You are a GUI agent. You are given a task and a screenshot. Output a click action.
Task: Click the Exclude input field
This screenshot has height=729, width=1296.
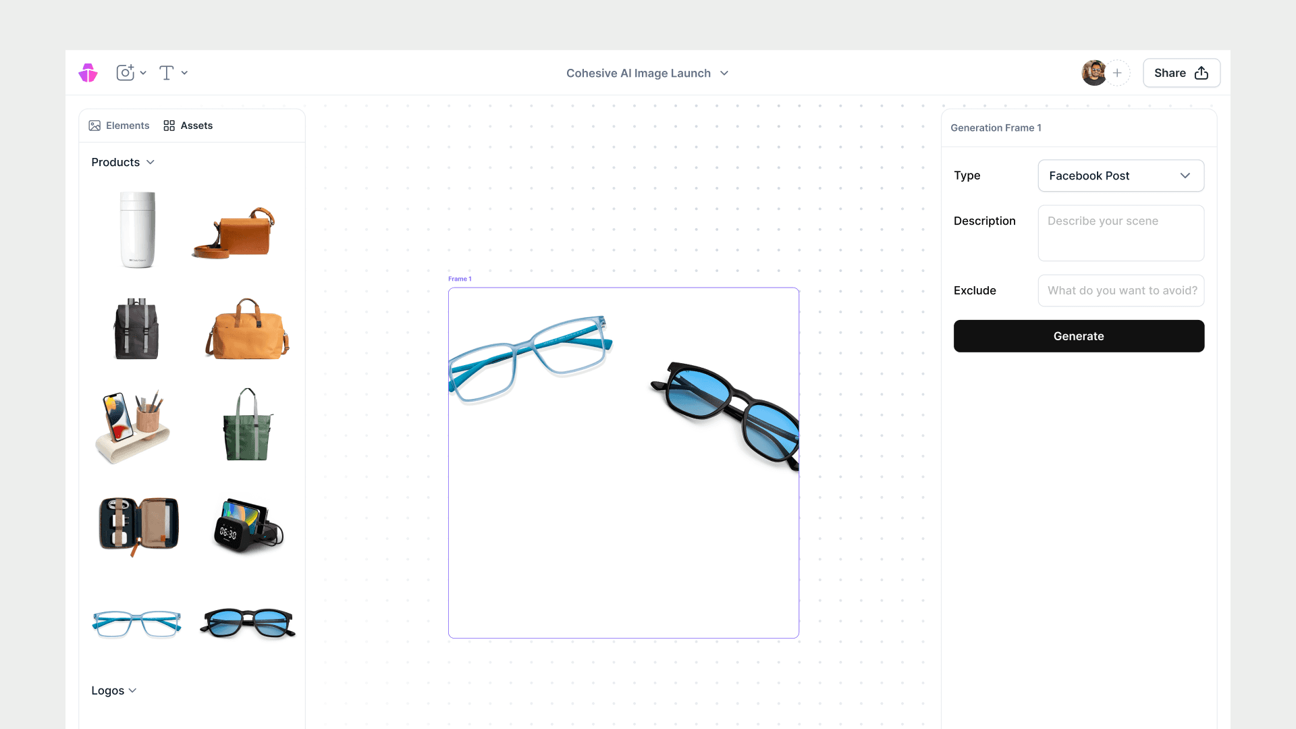pos(1120,290)
